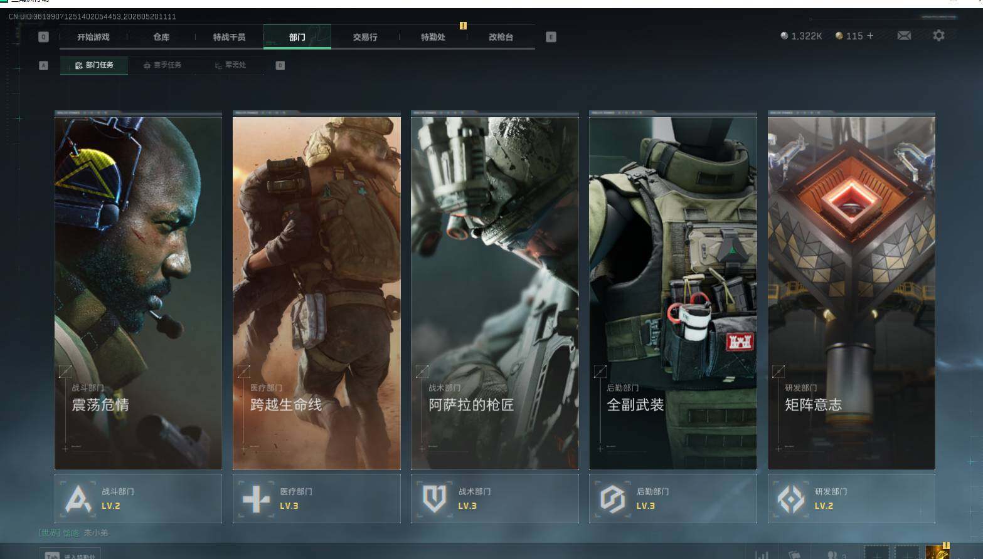983x559 pixels.
Task: Open the bar chart stats icon
Action: coord(762,555)
